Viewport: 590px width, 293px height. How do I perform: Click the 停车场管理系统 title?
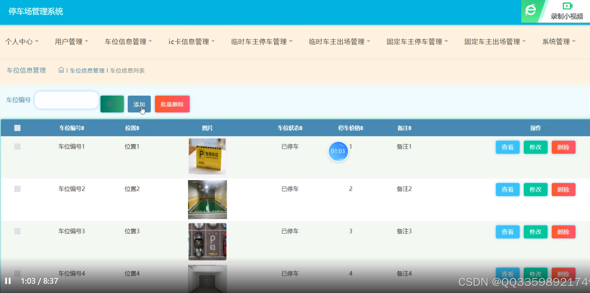(36, 11)
